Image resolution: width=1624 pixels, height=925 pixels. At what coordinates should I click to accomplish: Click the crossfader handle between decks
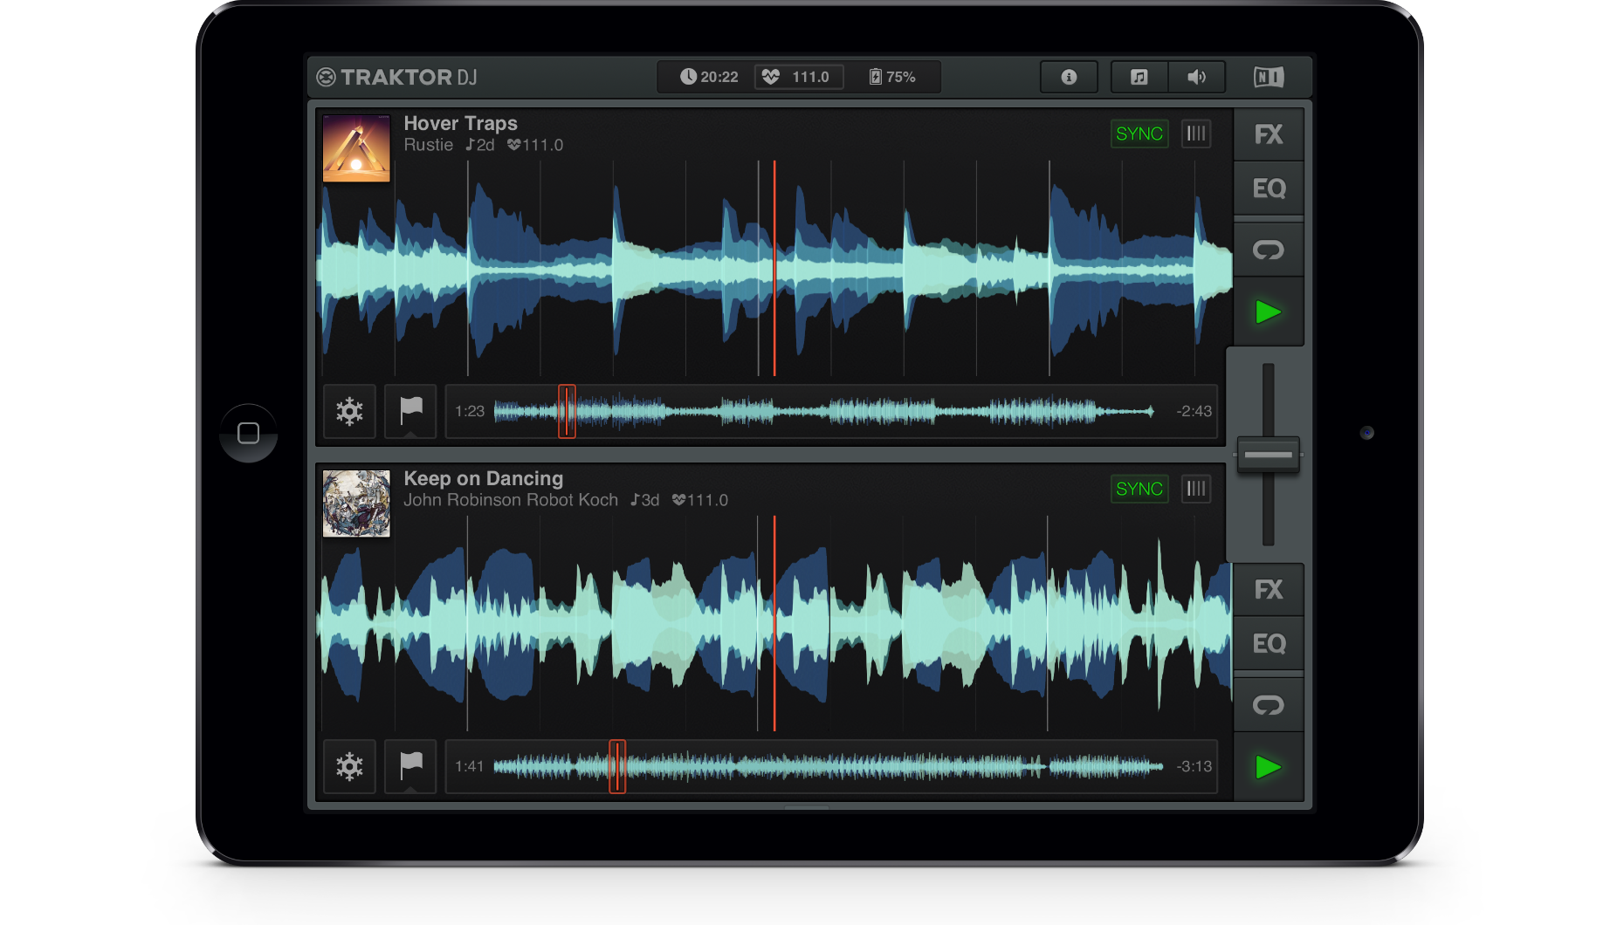pos(1268,455)
